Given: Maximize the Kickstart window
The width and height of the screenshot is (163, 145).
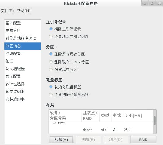Looking at the screenshot, I should [152, 3].
